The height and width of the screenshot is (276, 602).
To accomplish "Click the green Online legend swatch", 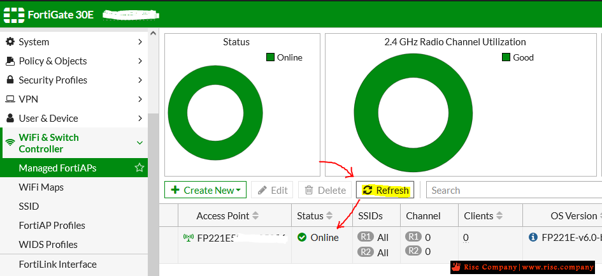I will (x=270, y=57).
